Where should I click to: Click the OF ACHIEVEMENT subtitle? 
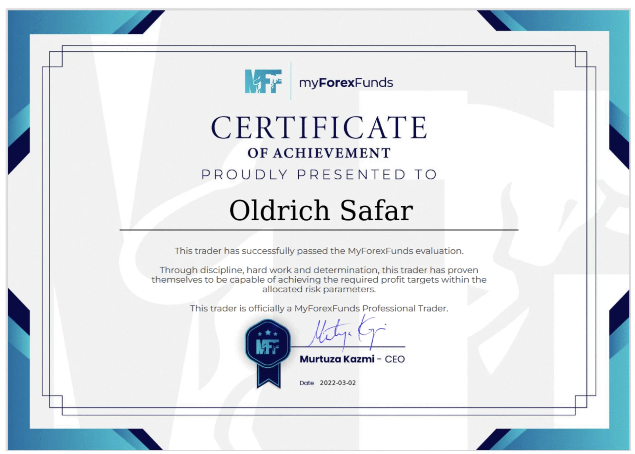click(x=319, y=153)
